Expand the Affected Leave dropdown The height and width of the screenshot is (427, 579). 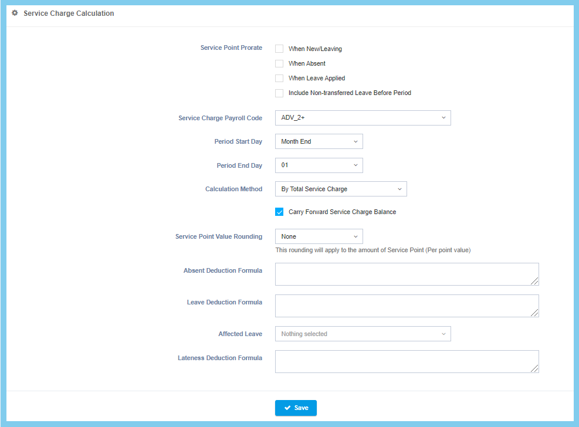pyautogui.click(x=363, y=334)
